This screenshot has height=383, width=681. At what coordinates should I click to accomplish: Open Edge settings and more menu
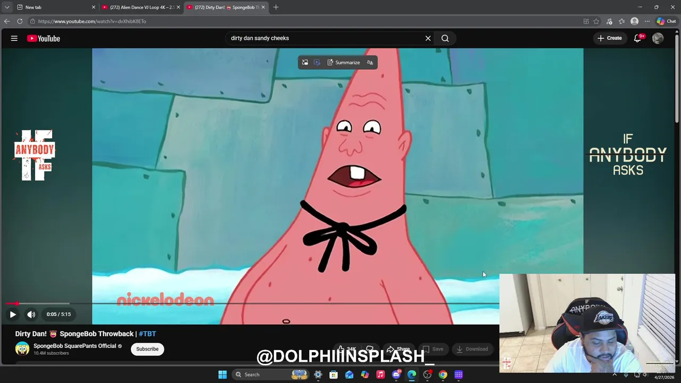(x=647, y=21)
